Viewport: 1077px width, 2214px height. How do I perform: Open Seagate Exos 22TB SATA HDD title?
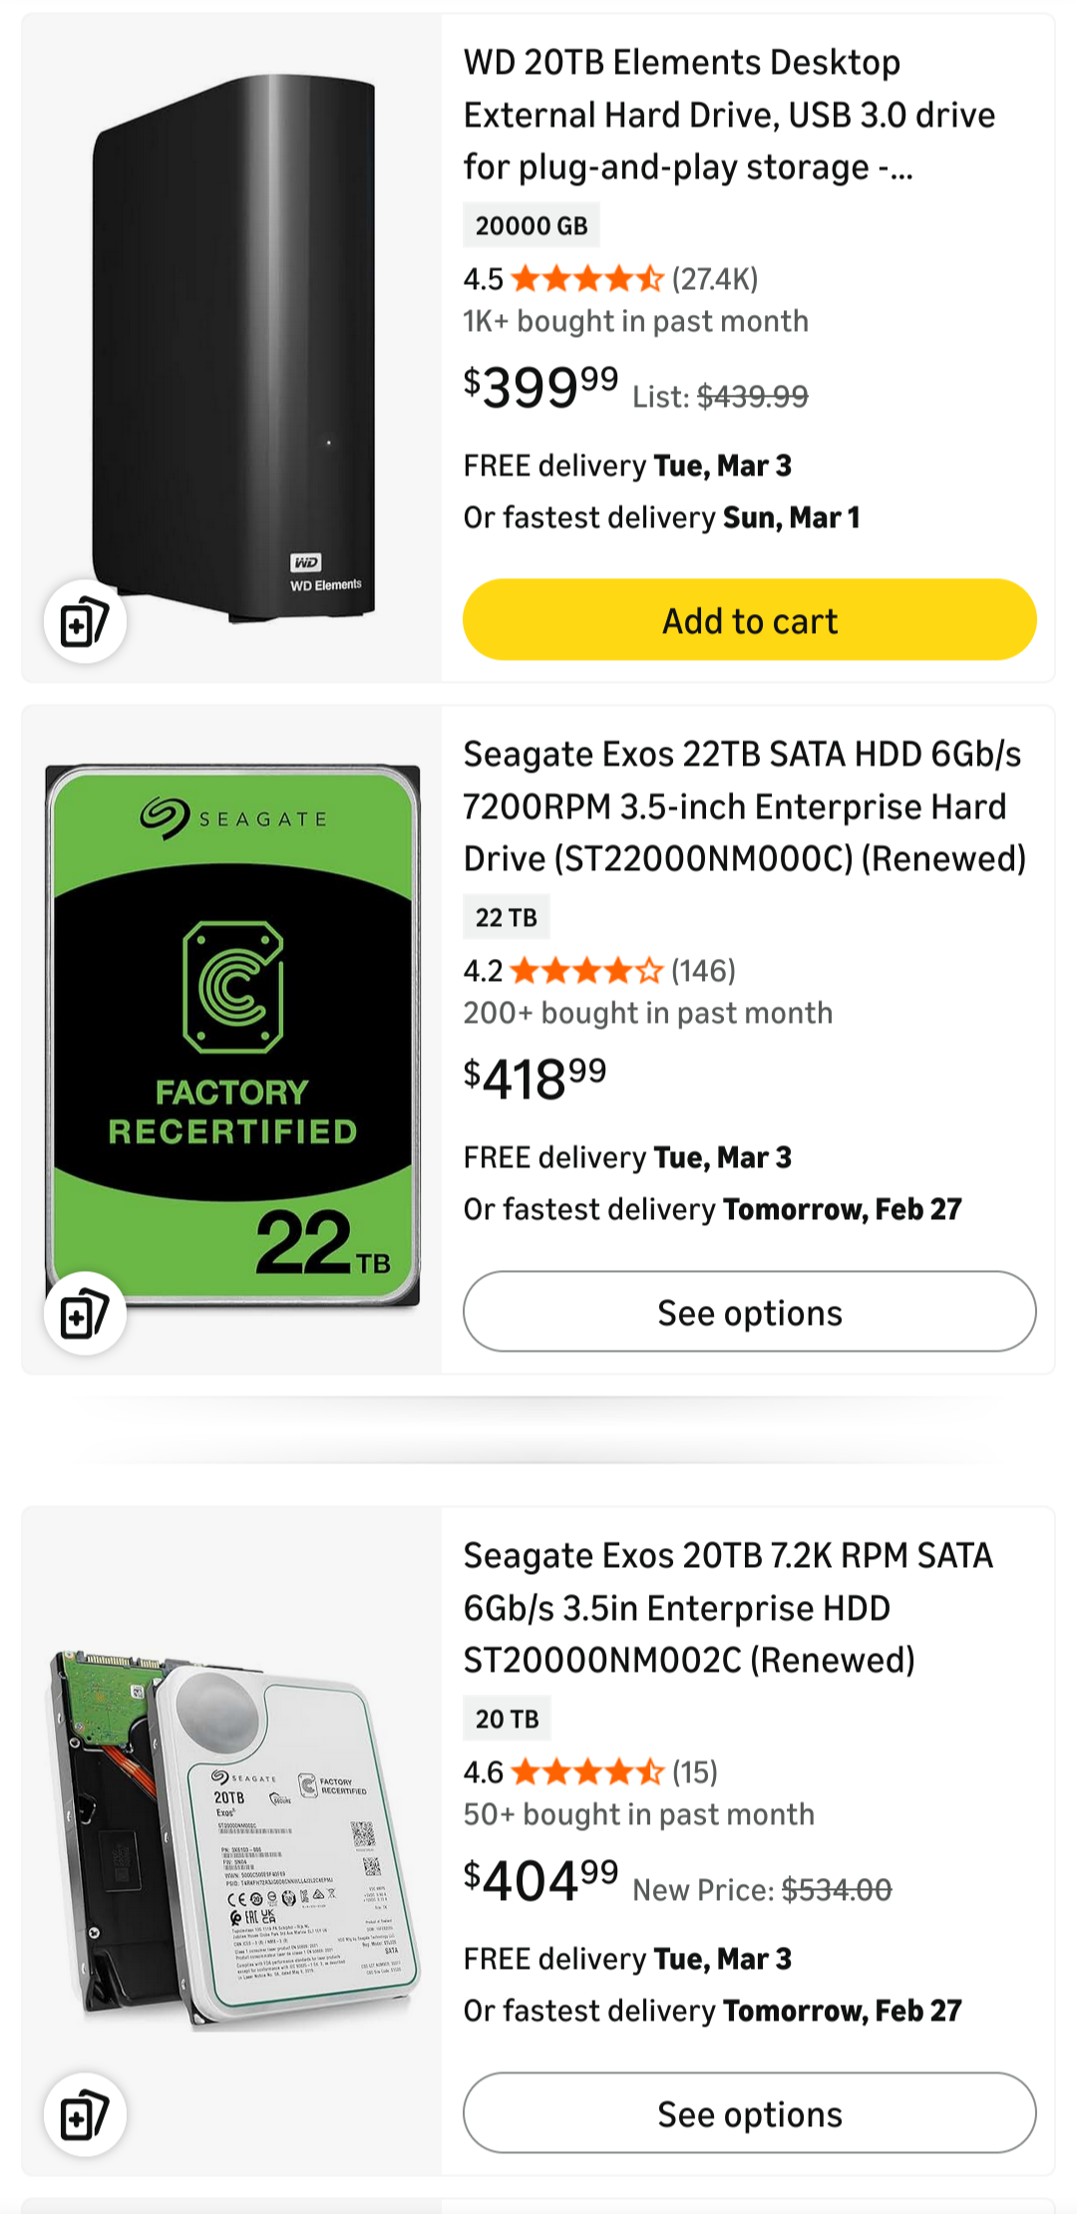pyautogui.click(x=743, y=806)
